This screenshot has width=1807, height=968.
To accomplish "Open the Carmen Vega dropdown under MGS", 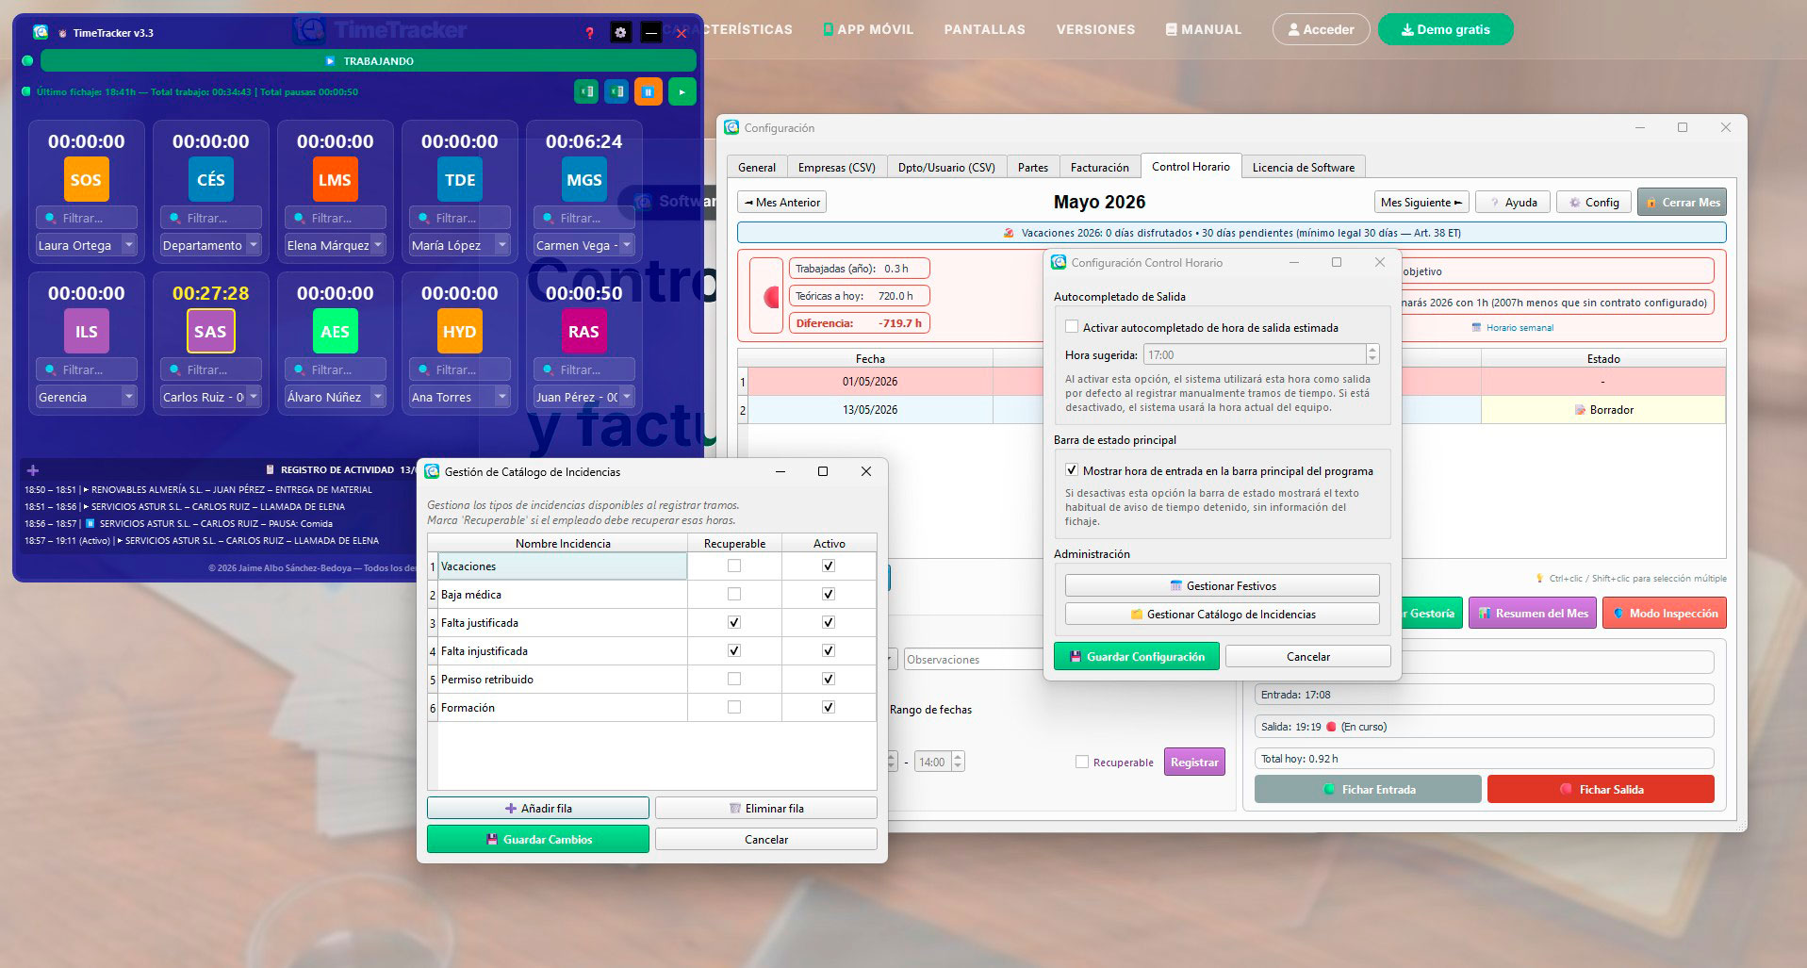I will pyautogui.click(x=584, y=245).
